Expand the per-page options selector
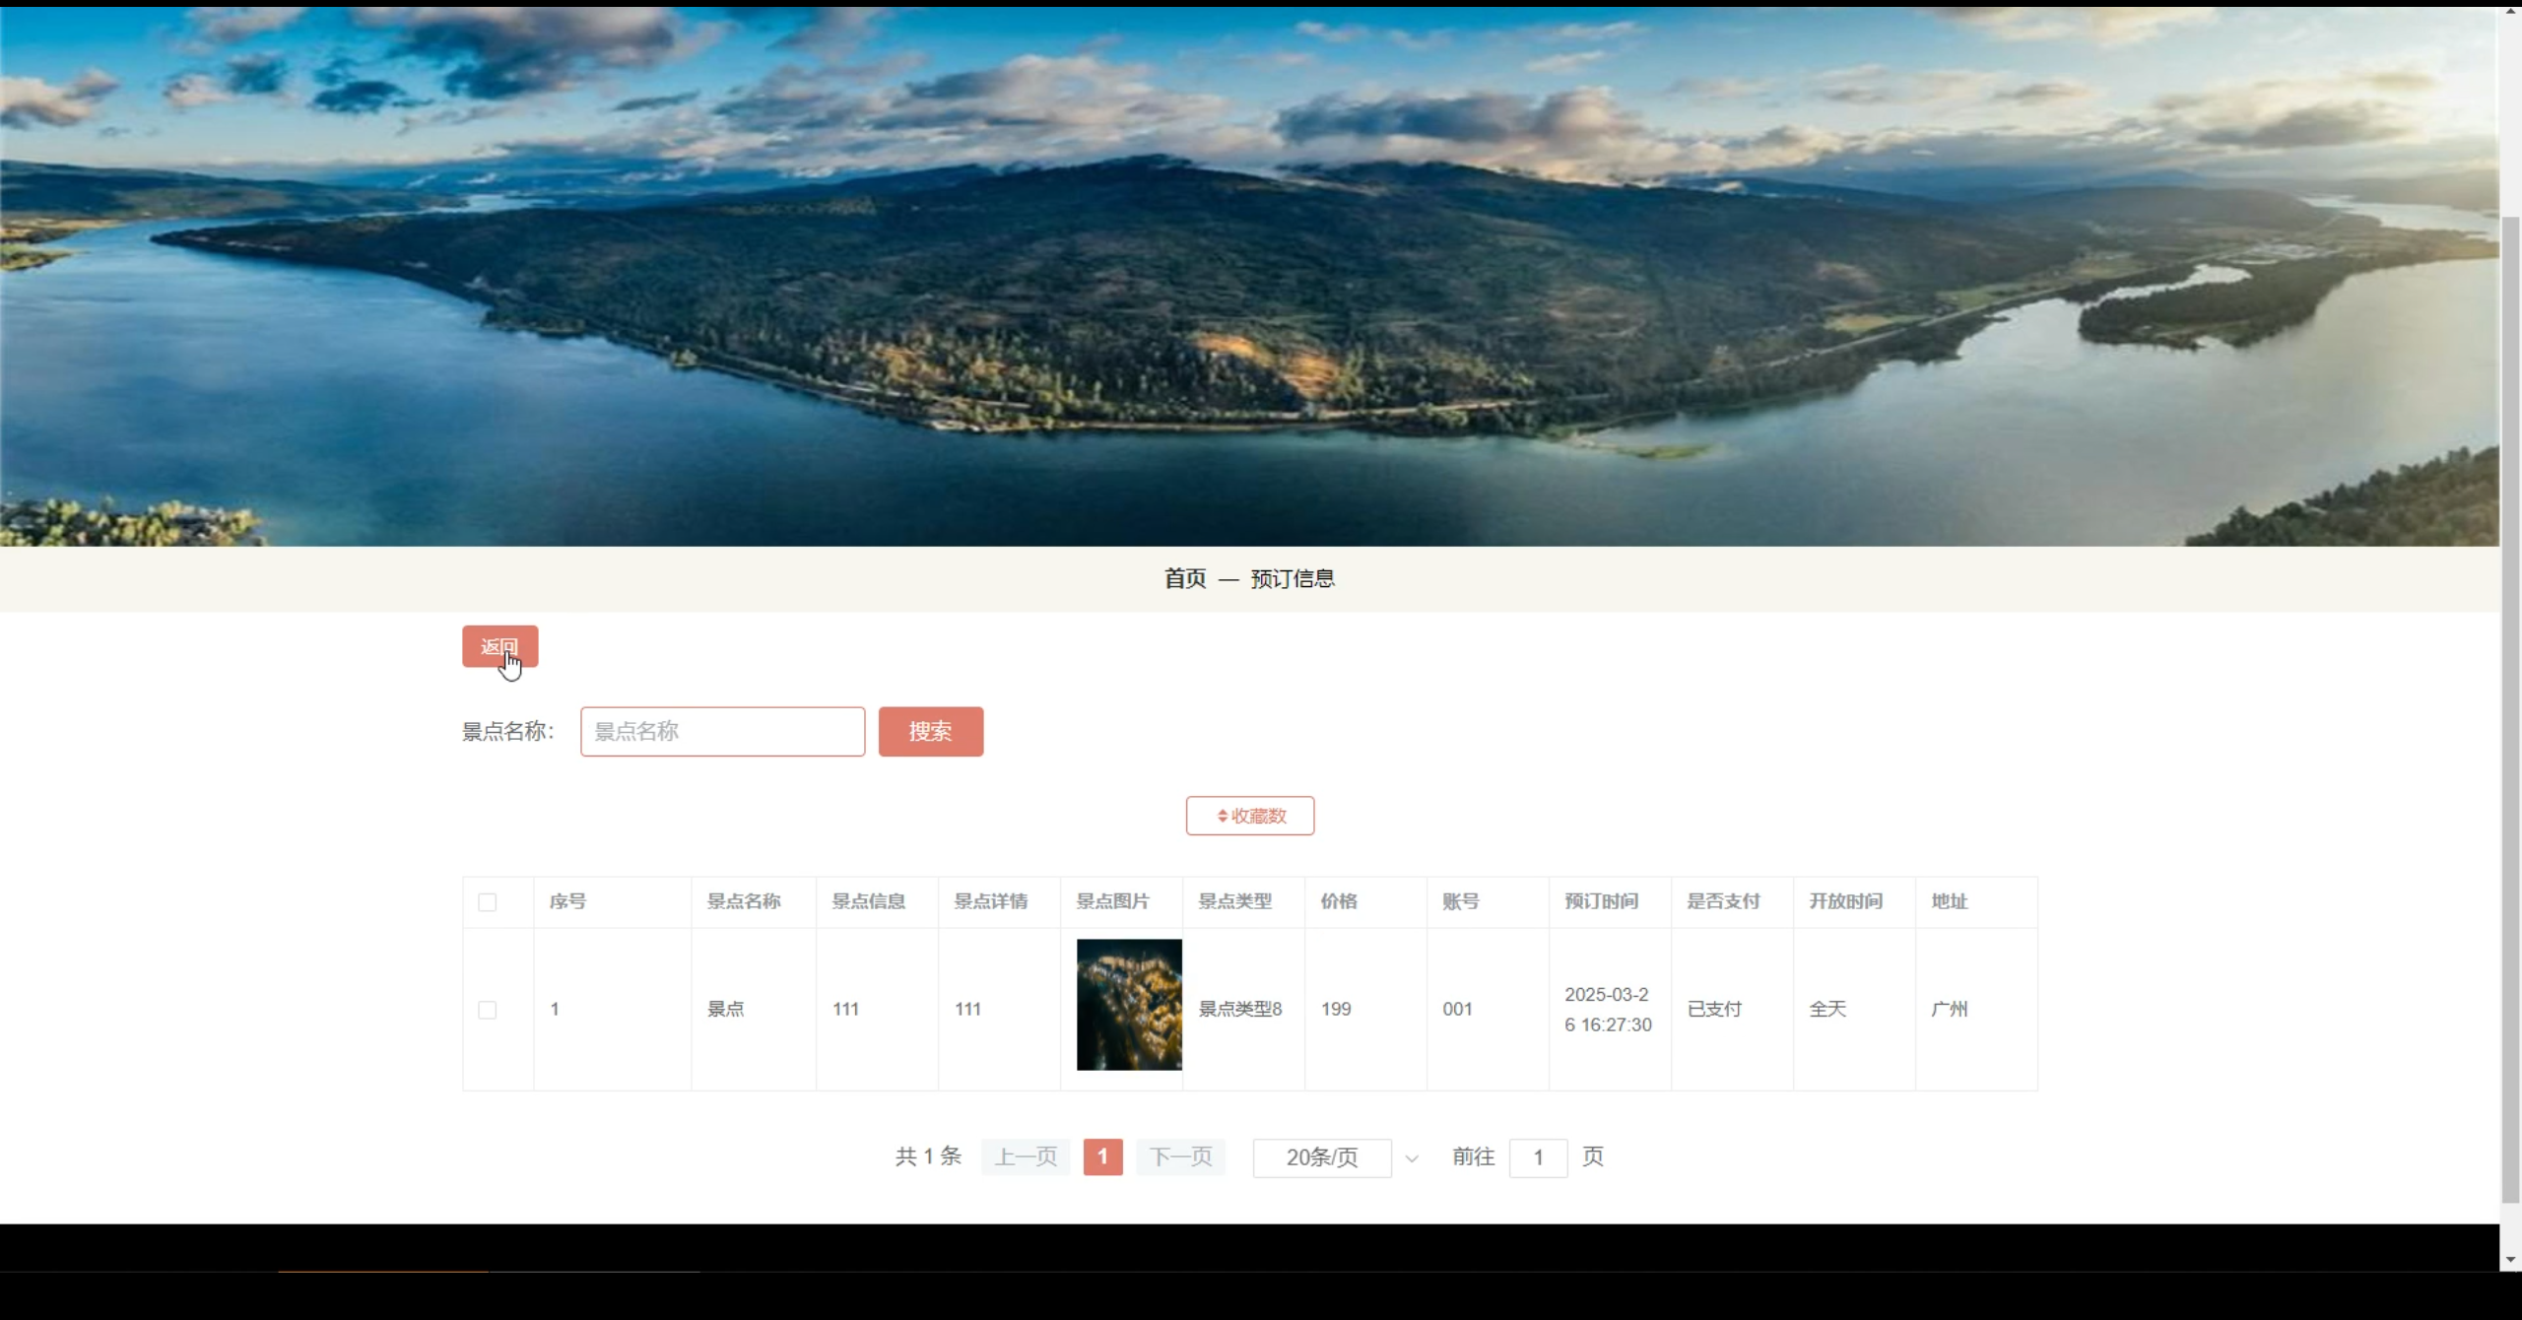 point(1321,1157)
